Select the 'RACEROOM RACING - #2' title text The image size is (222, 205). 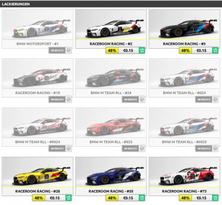tap(111, 44)
